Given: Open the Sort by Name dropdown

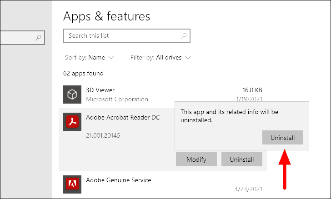Looking at the screenshot, I should (x=90, y=57).
